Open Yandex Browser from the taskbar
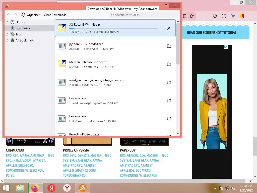The image size is (257, 193). pos(67,188)
